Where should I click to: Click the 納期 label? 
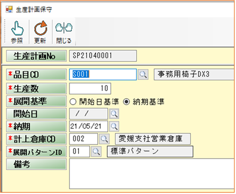pyautogui.click(x=36, y=126)
